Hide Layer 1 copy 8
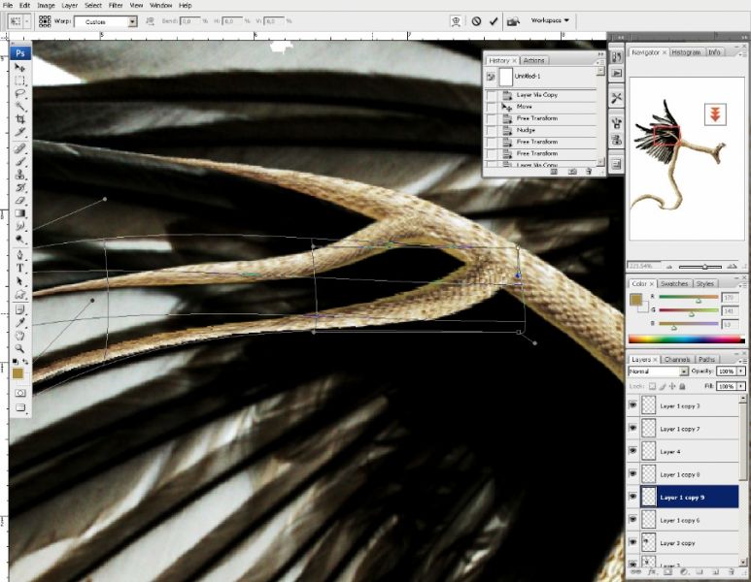Screen dimensions: 751x582 [632, 473]
